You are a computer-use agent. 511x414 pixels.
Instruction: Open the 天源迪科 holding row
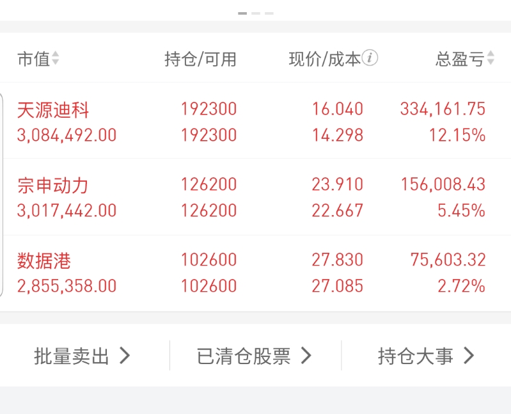coord(256,122)
